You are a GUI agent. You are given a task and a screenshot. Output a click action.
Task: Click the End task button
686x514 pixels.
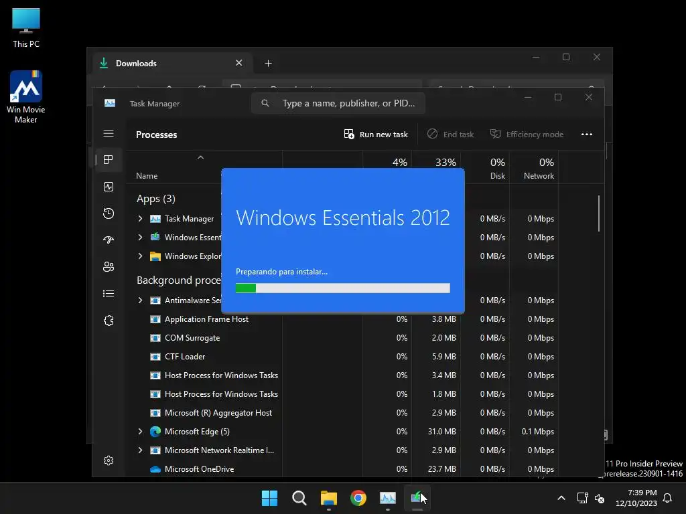(451, 134)
